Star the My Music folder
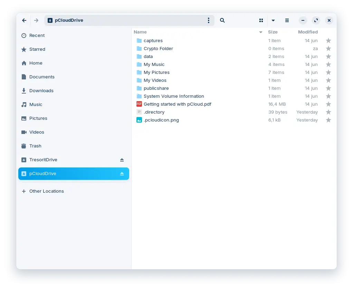Viewport: 353px width, 289px height. (328, 64)
